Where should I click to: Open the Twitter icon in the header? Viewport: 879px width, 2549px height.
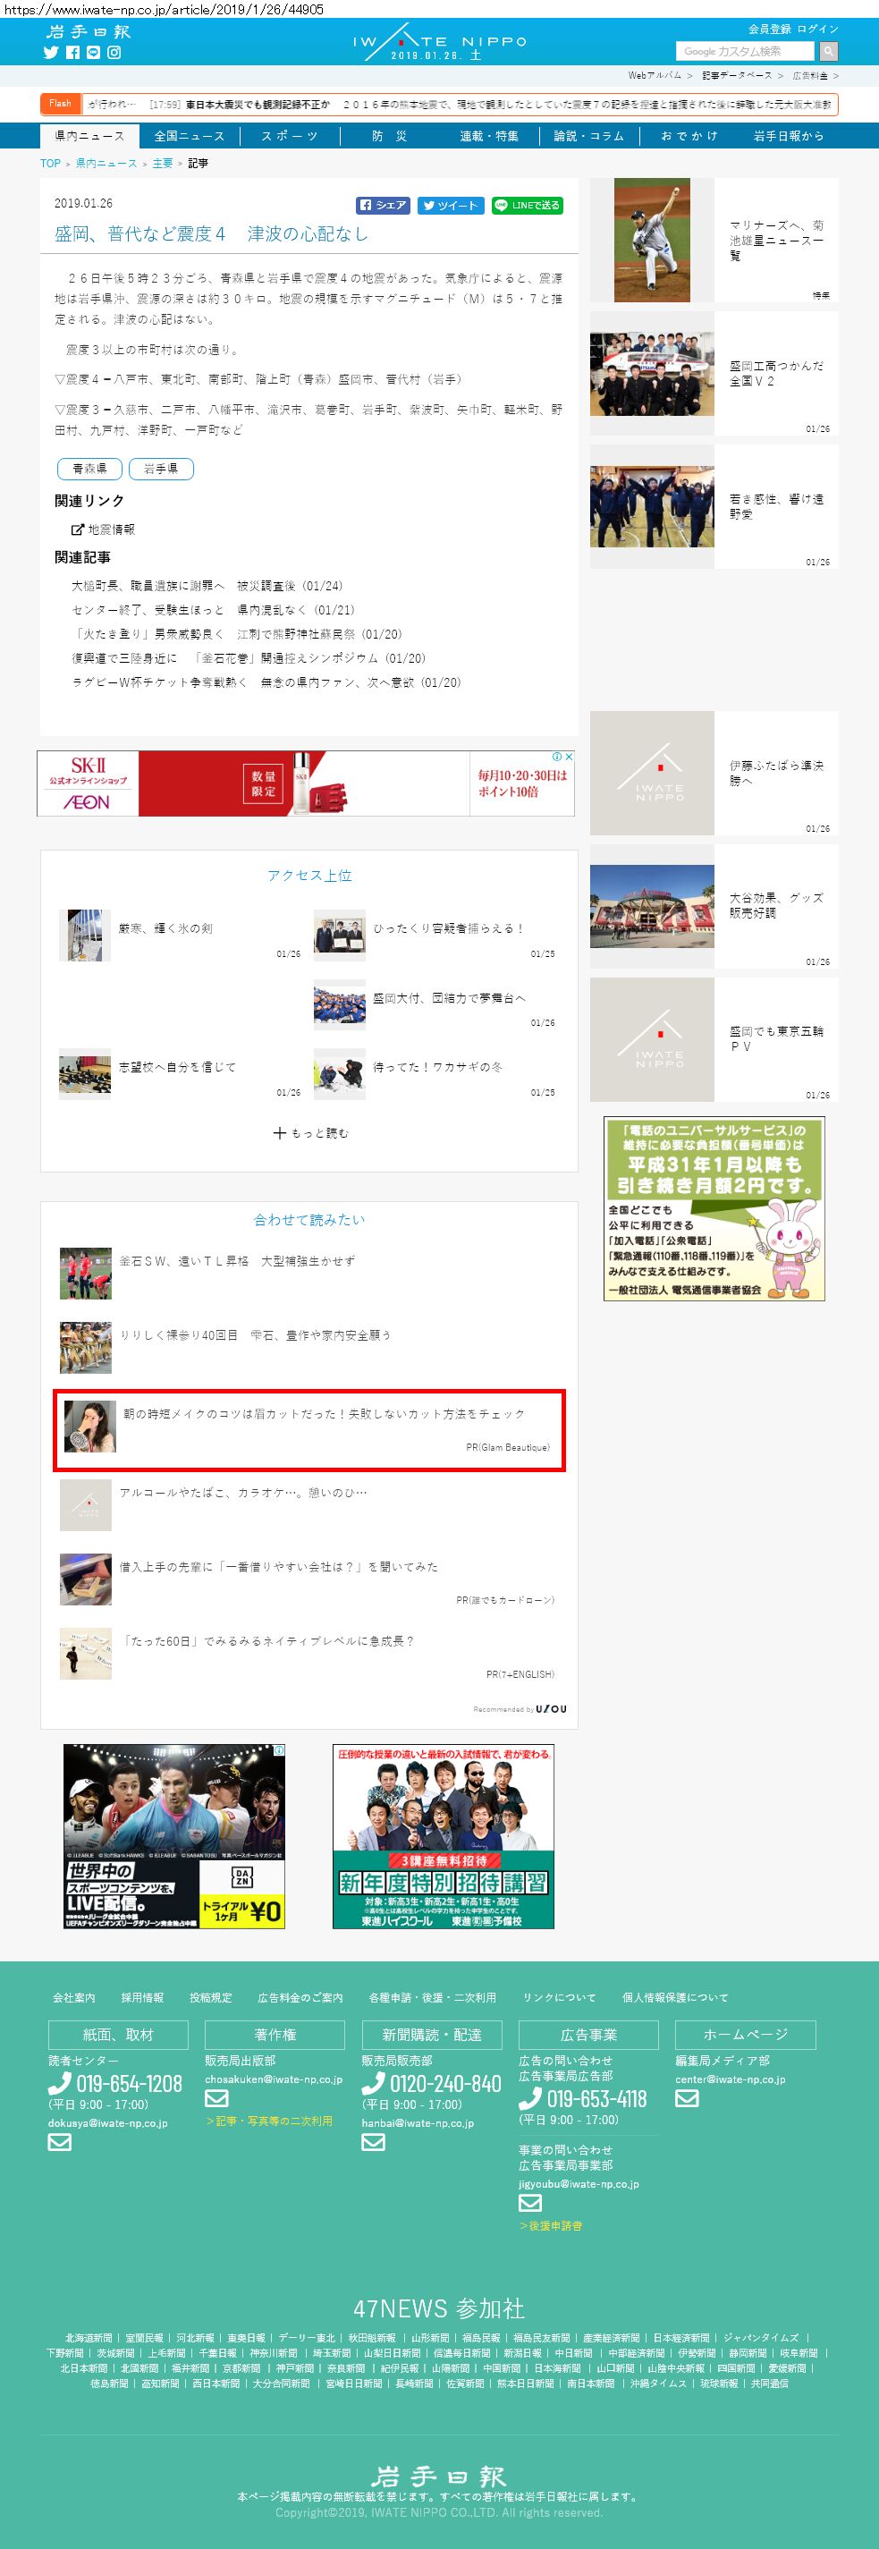(x=52, y=53)
